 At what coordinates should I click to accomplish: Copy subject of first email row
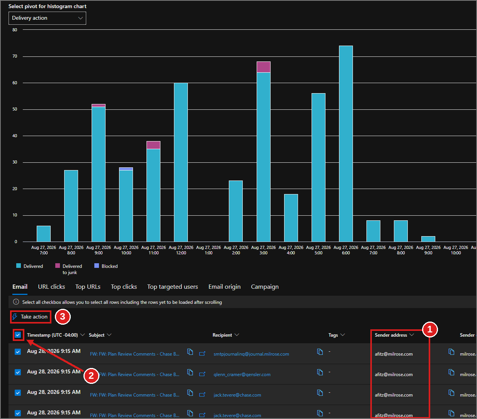click(190, 352)
